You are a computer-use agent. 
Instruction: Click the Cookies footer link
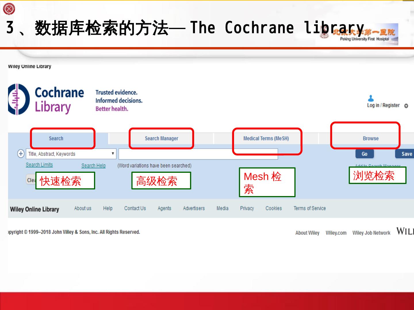coord(274,208)
